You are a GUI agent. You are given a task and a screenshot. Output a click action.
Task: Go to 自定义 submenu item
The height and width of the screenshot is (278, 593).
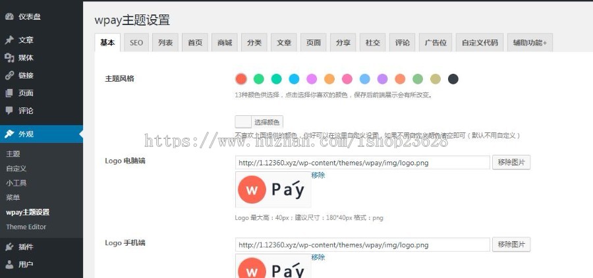tap(16, 169)
